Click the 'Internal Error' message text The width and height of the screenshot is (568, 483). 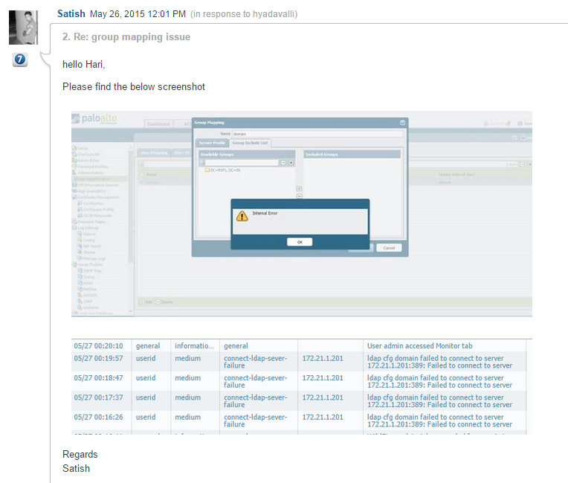tap(265, 213)
